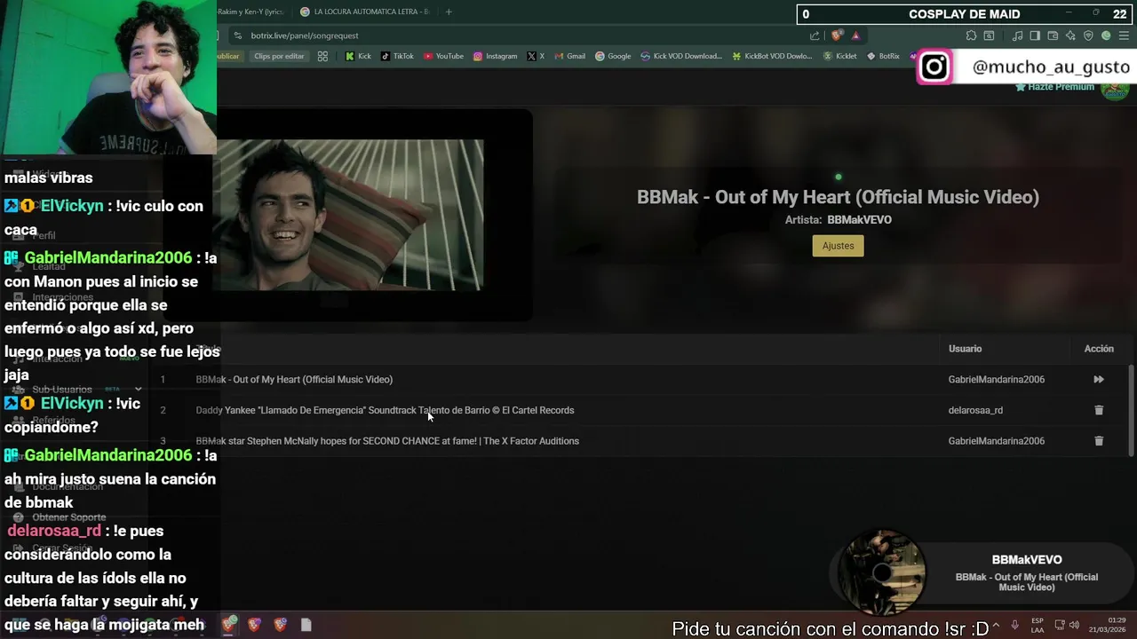Select BBMak star Stephen McNally queue row
This screenshot has height=639, width=1137.
pyautogui.click(x=640, y=441)
